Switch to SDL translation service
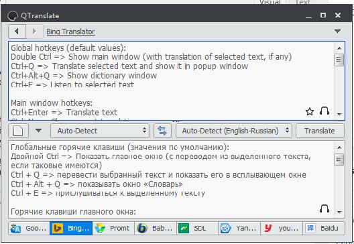This screenshot has height=244, width=354. [x=197, y=228]
